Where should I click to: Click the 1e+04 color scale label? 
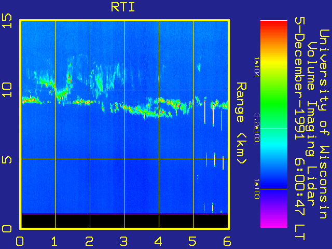(256, 67)
